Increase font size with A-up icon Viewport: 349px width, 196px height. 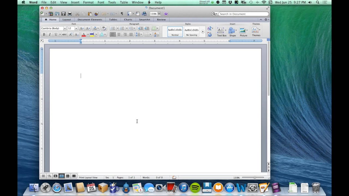pos(82,28)
